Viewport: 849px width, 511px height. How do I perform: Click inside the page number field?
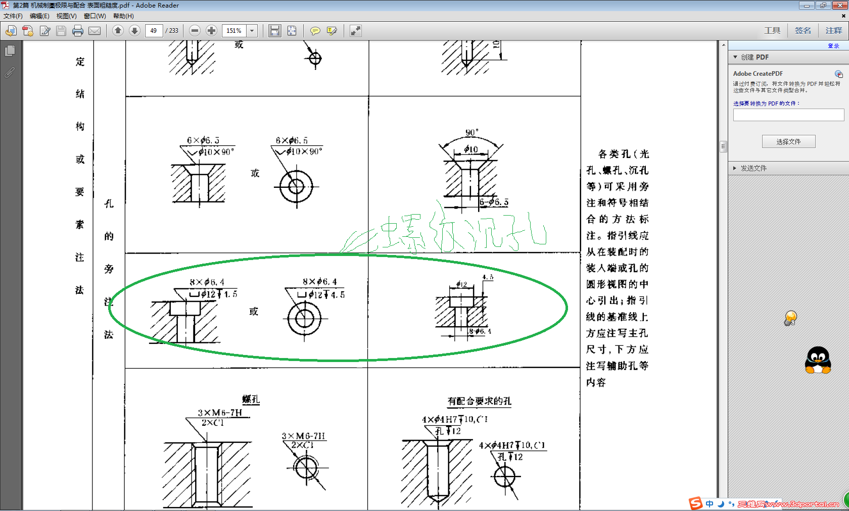tap(154, 30)
